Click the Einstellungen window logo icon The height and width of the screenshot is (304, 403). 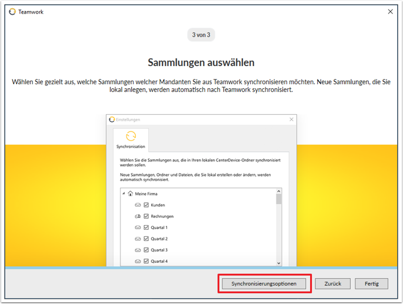click(112, 120)
